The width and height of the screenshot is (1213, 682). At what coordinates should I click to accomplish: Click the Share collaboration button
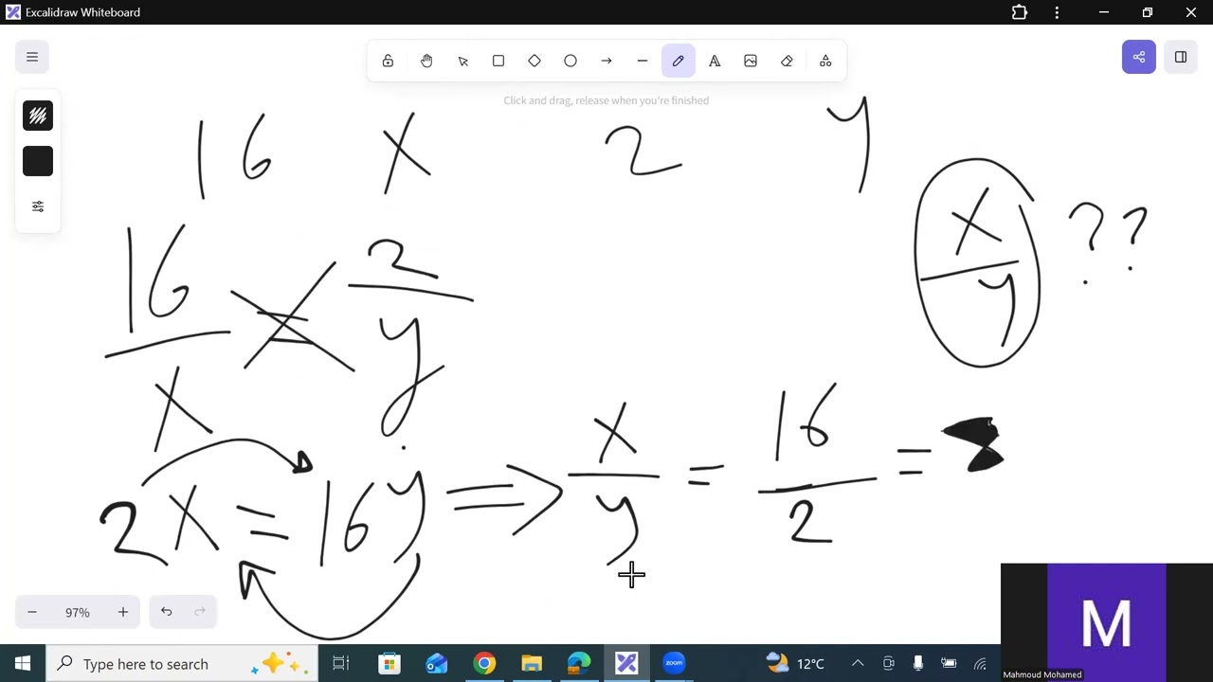tap(1139, 57)
